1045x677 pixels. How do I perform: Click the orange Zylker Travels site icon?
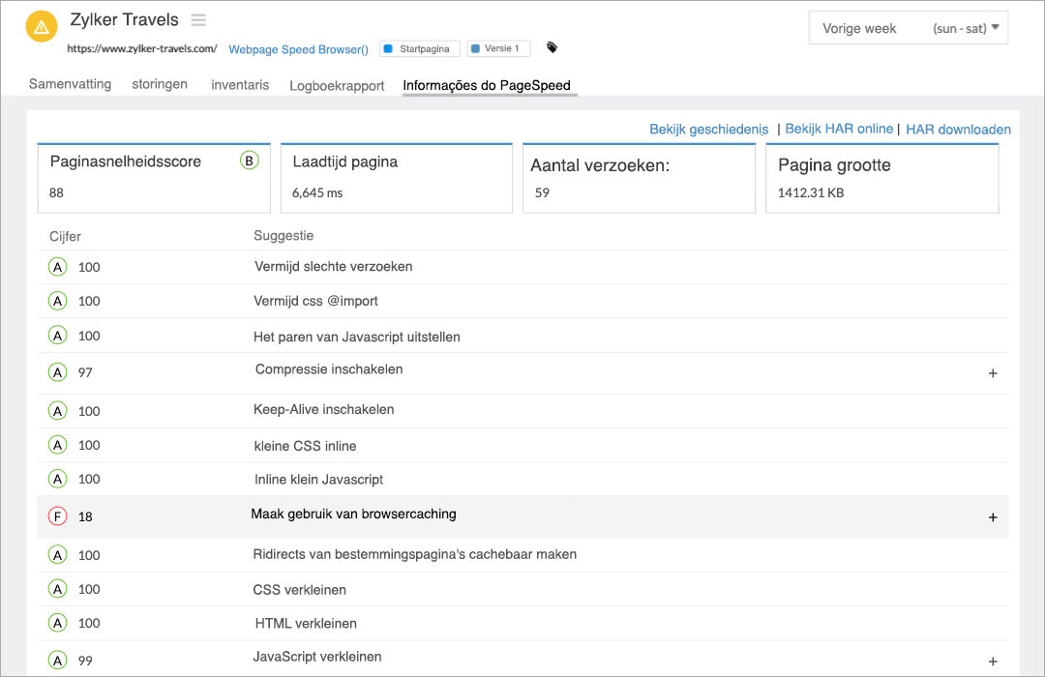point(41,26)
